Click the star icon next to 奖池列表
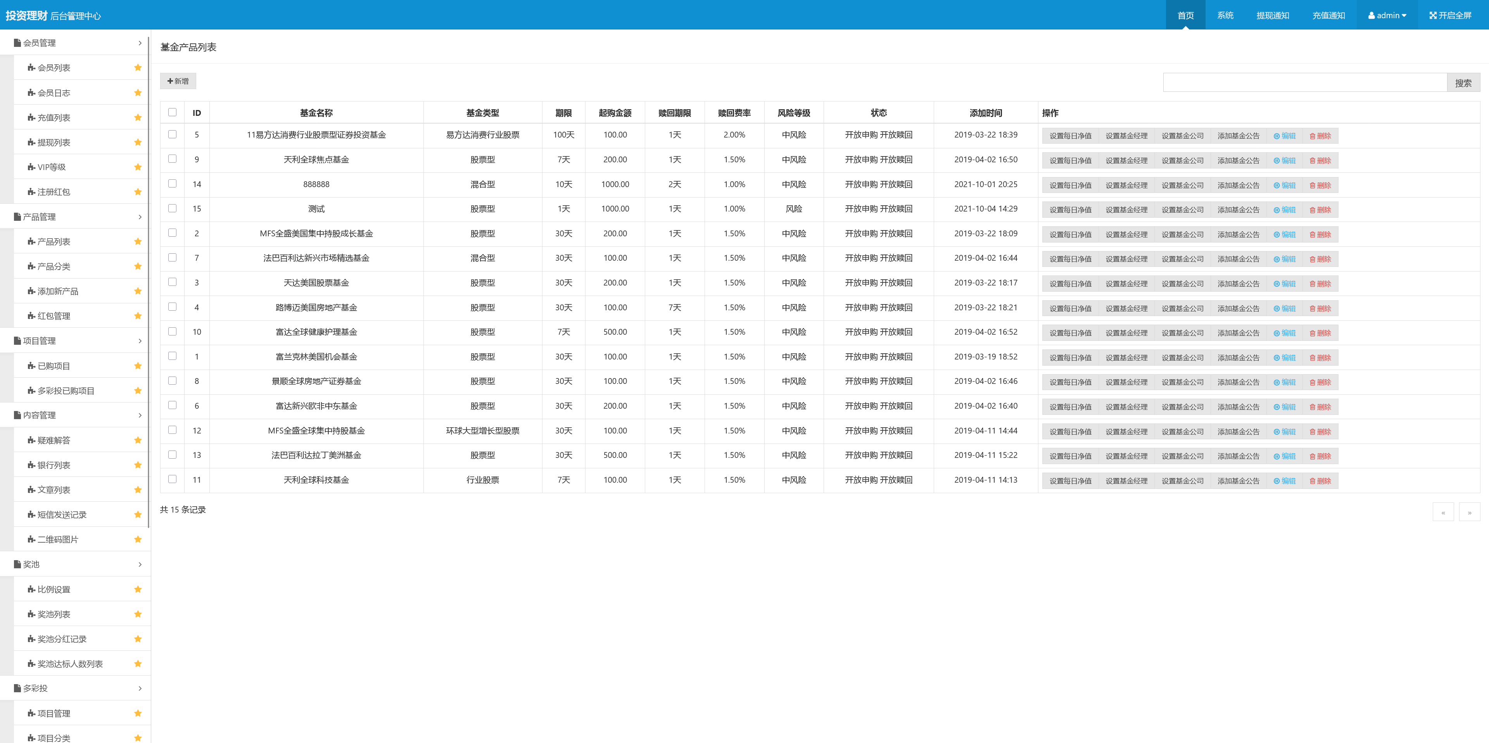This screenshot has width=1489, height=743. [x=138, y=614]
